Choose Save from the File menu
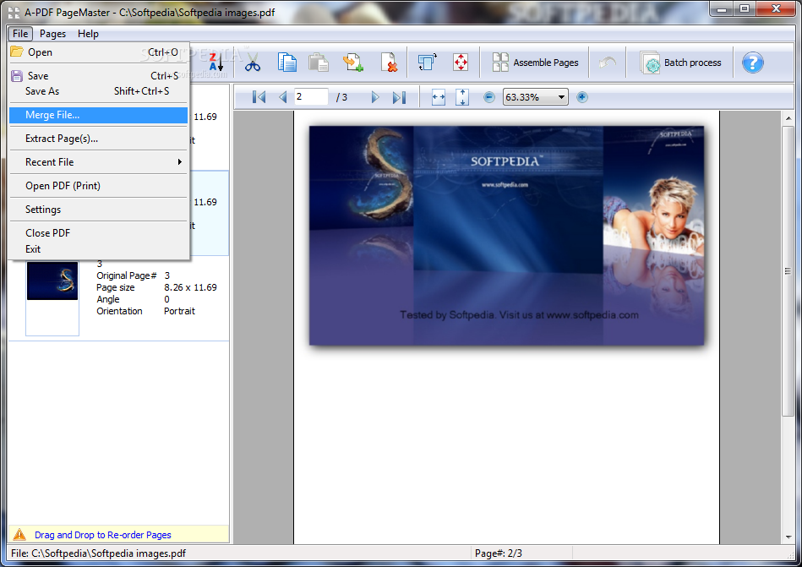 tap(98, 76)
